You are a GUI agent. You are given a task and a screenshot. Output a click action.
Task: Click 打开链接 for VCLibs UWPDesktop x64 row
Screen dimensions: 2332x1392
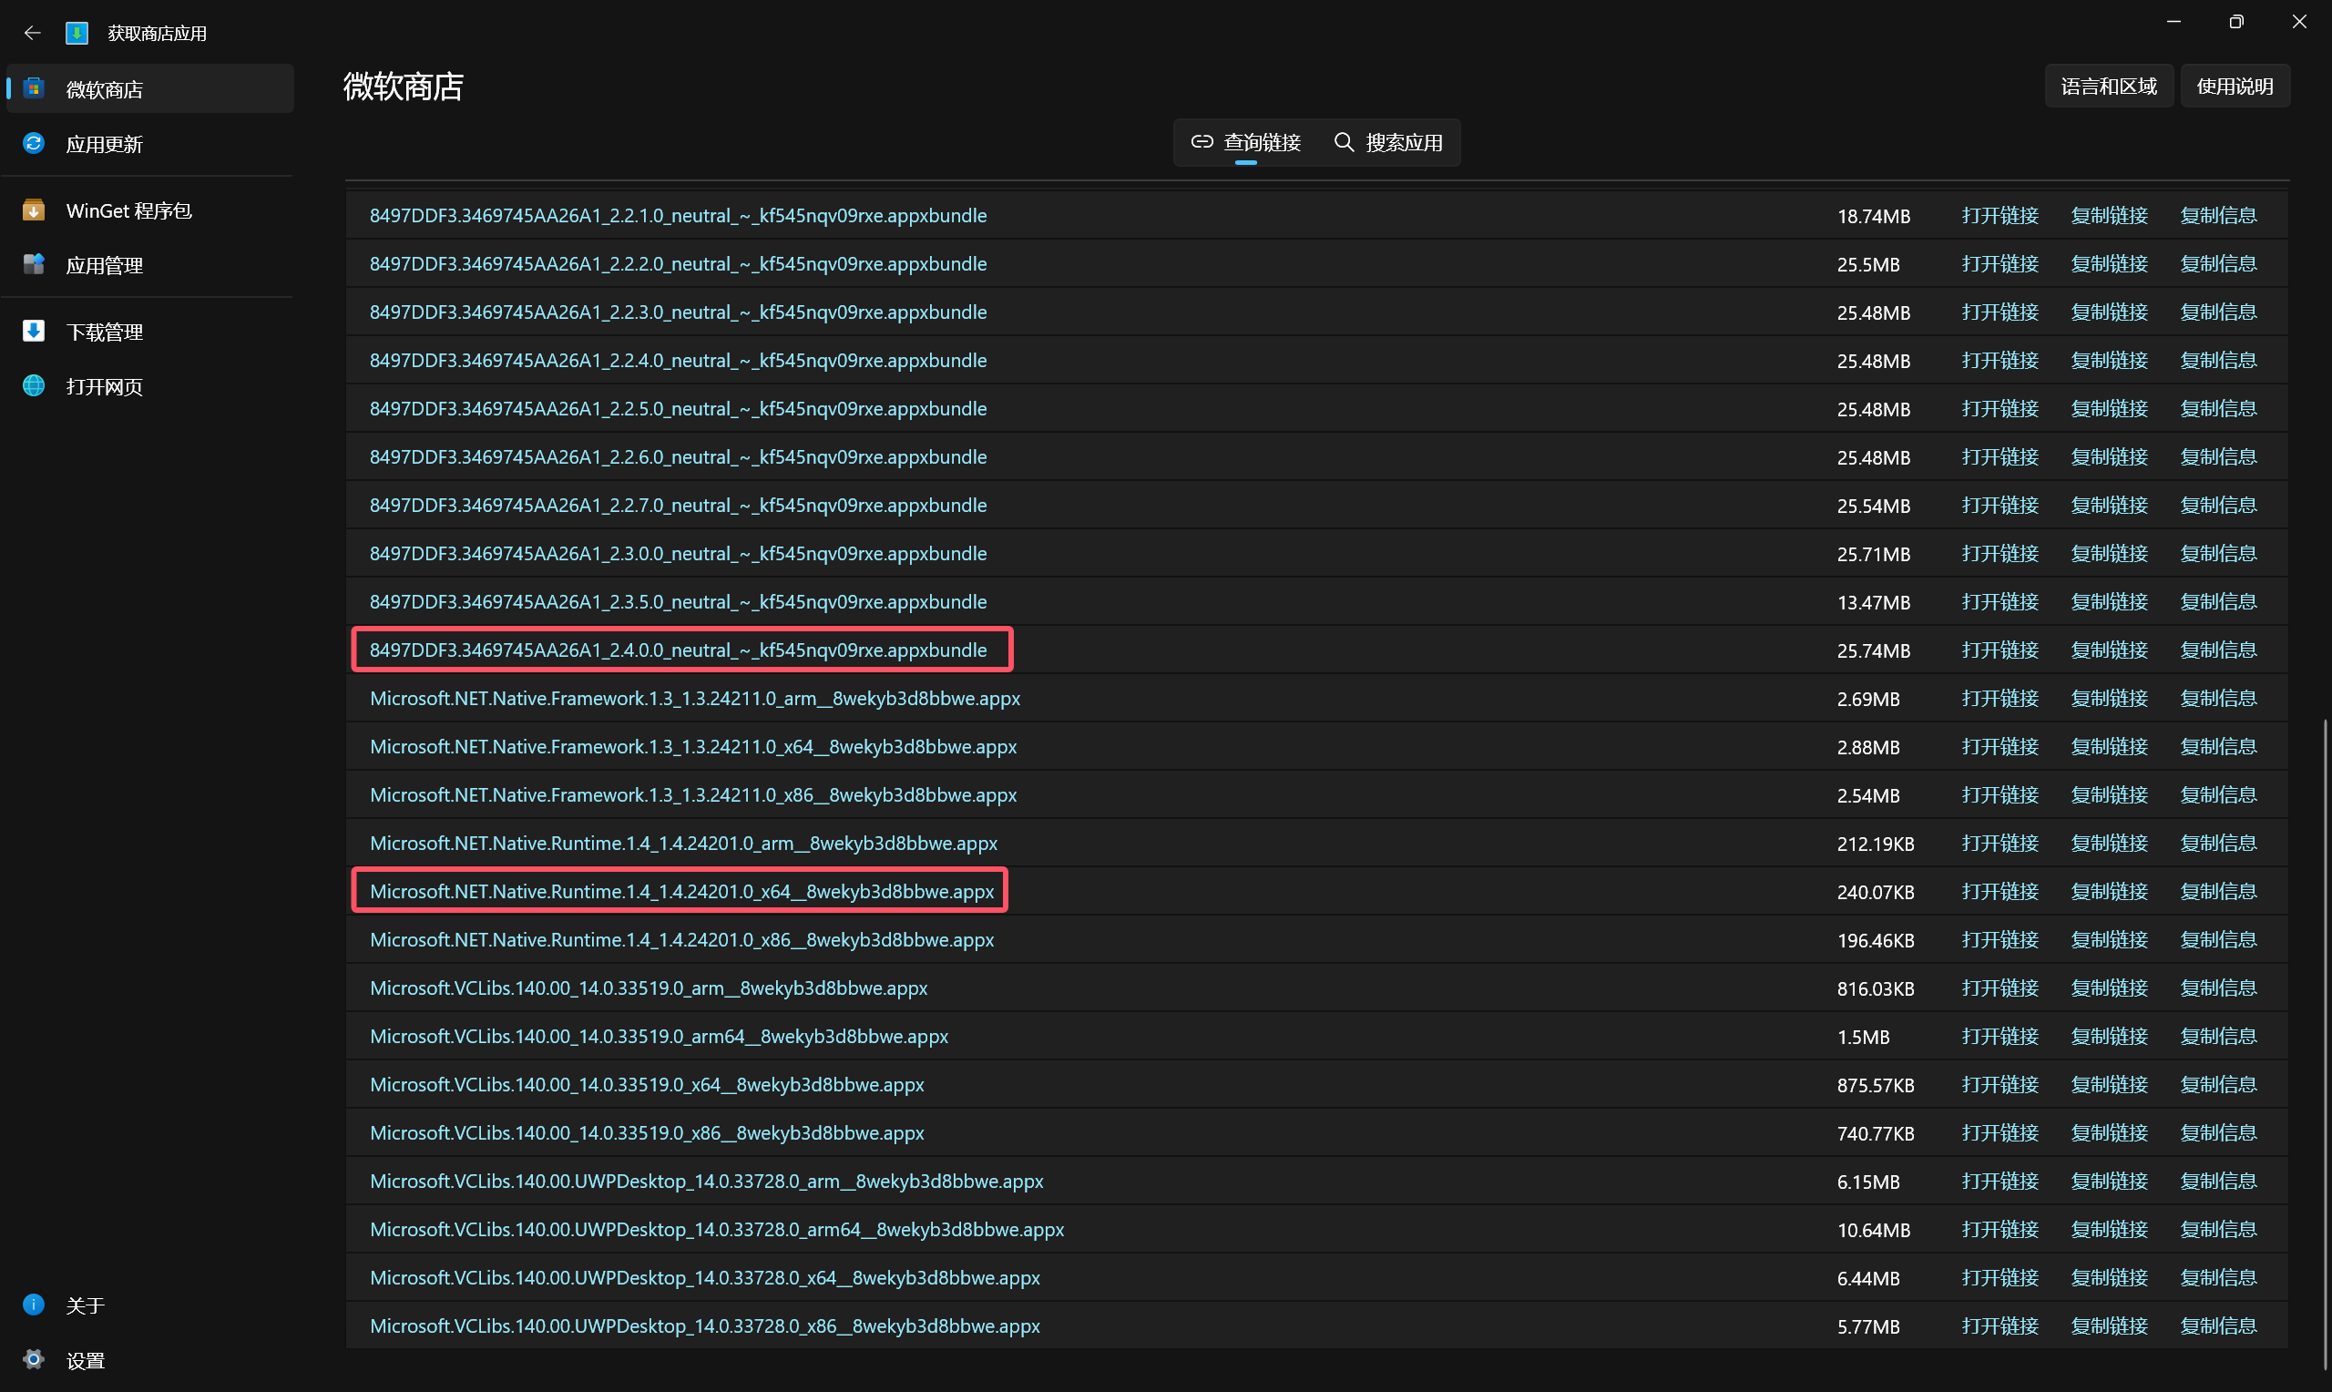2000,1277
